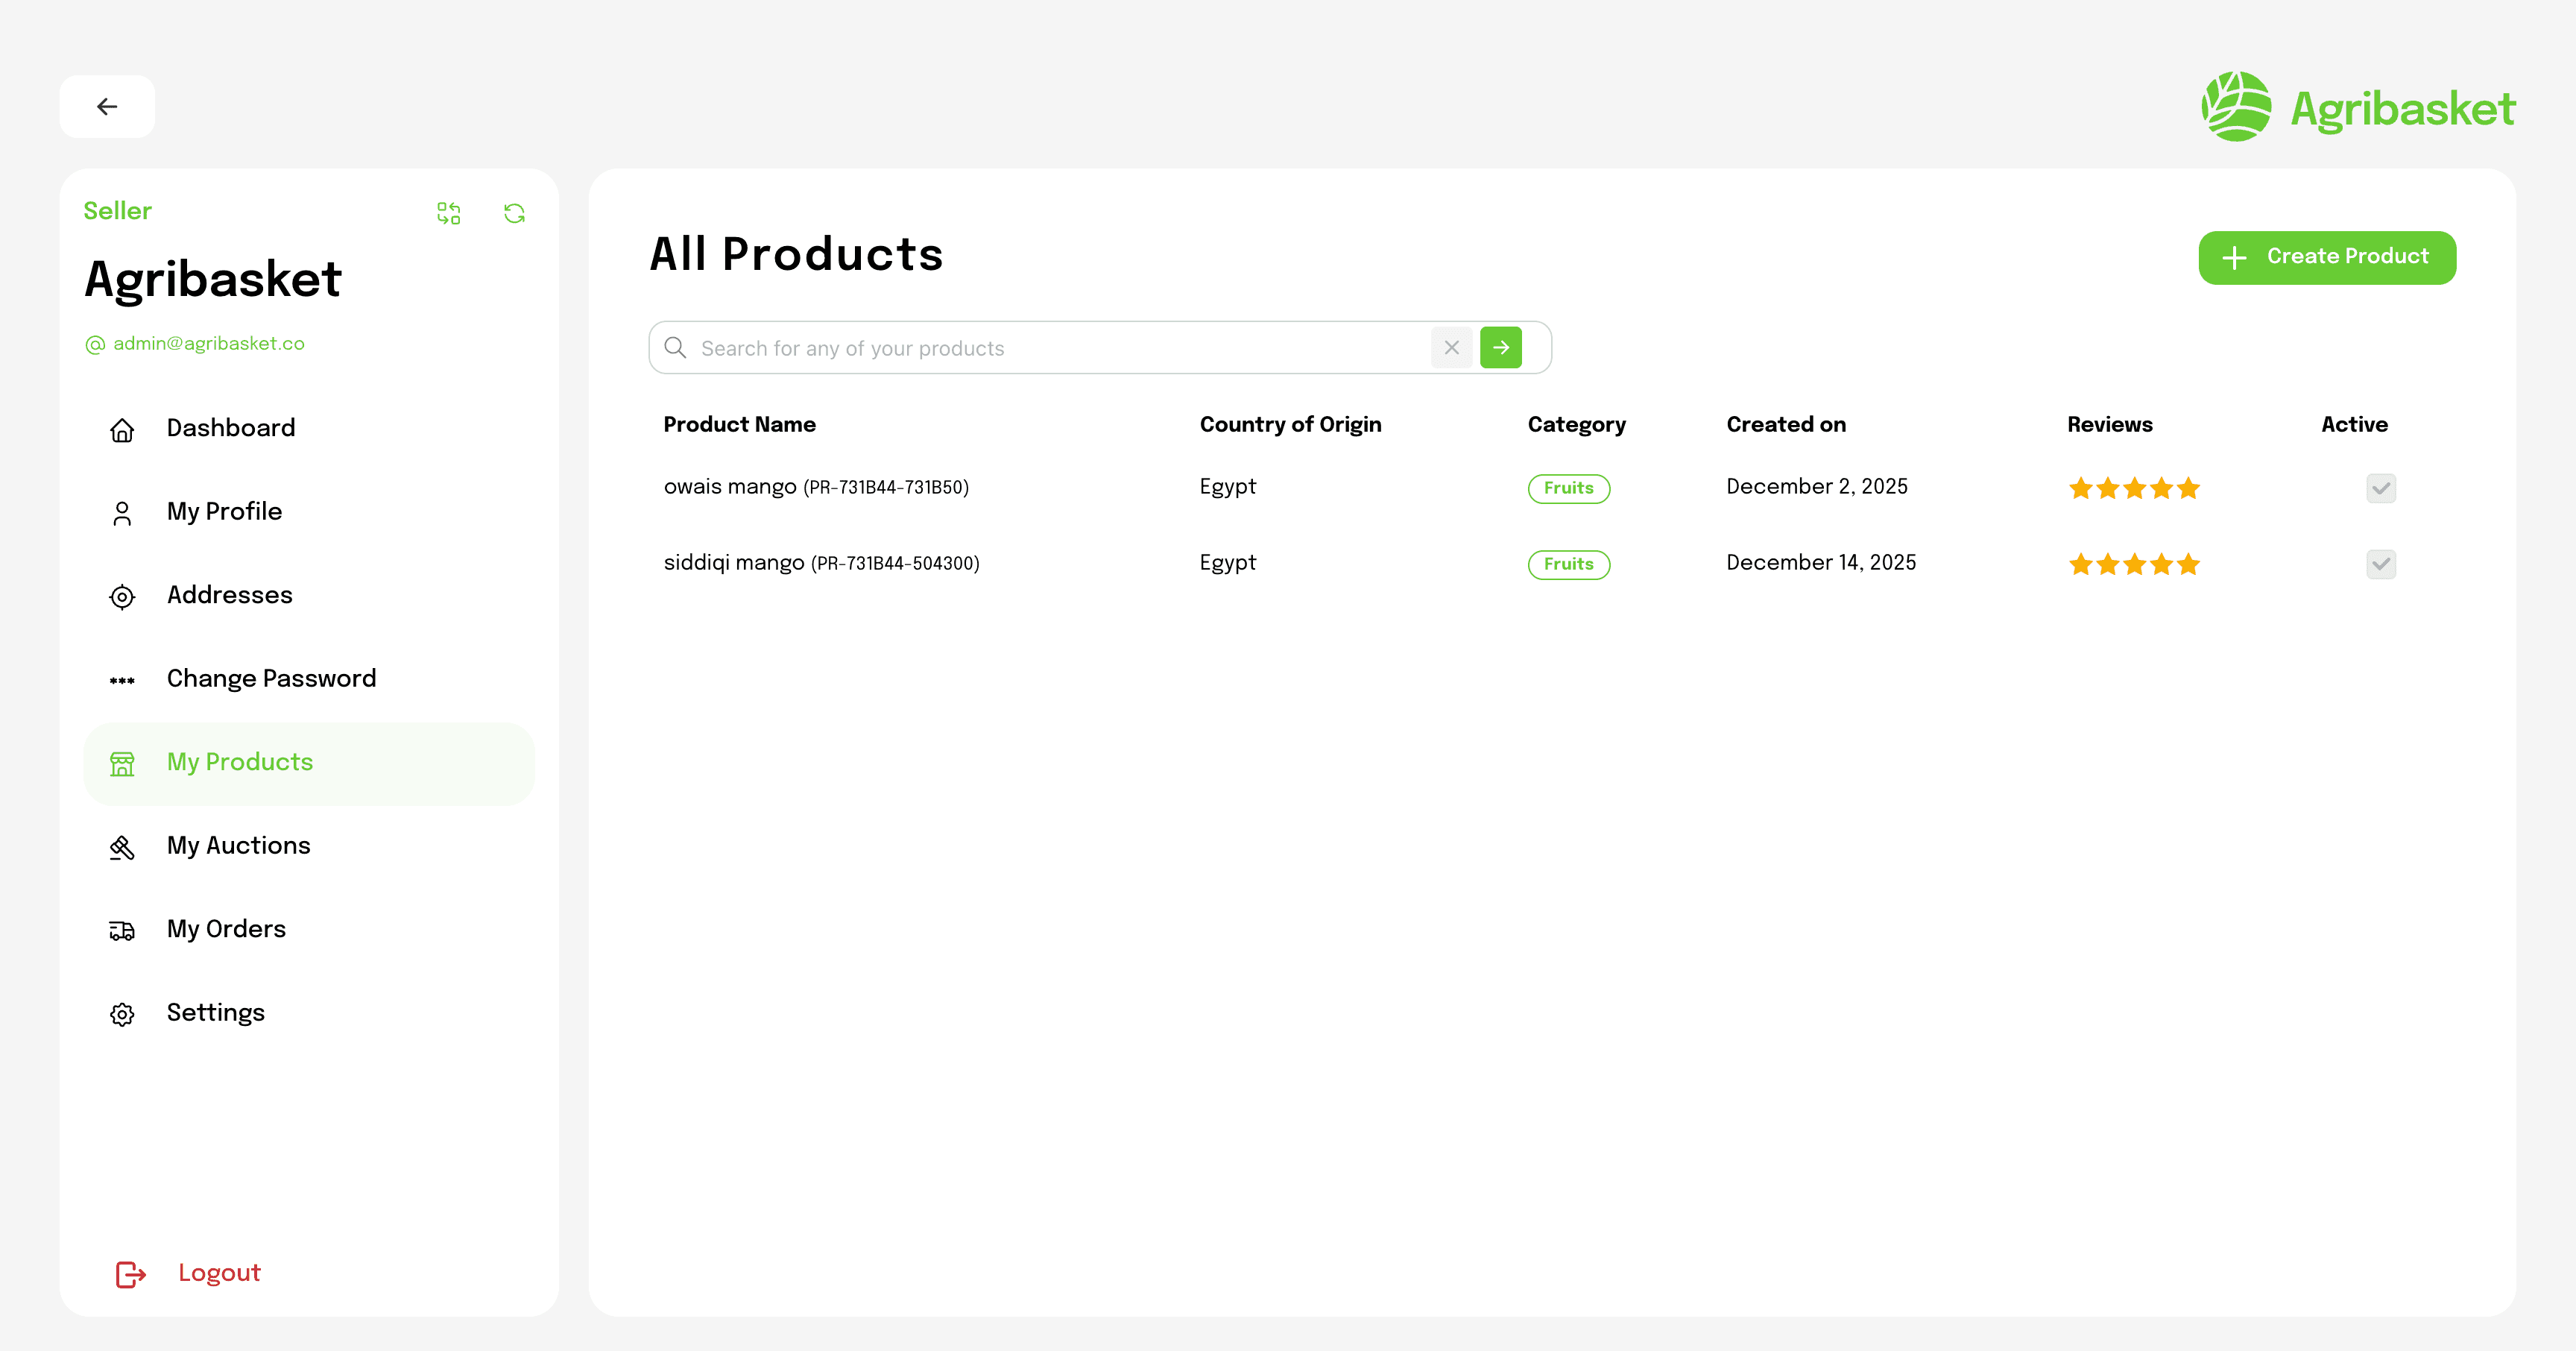Open the Fruits category tag for owais mango
Image resolution: width=2576 pixels, height=1351 pixels.
pyautogui.click(x=1568, y=488)
